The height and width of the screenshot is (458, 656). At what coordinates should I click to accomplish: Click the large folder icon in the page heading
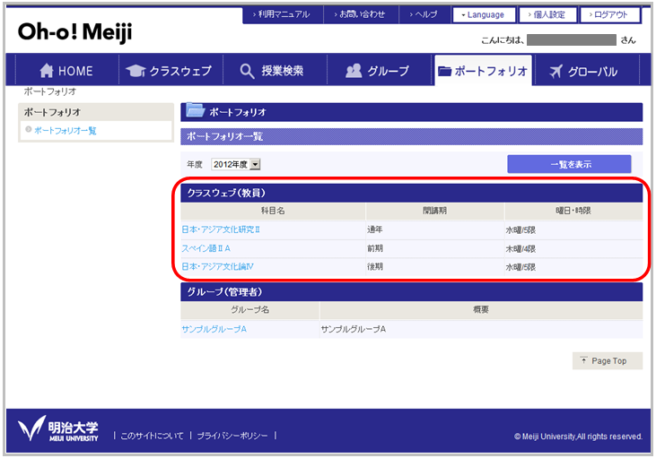(x=195, y=110)
